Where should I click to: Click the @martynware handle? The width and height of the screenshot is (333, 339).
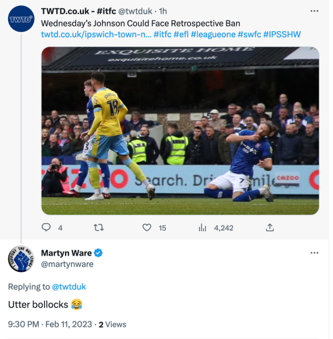[67, 264]
